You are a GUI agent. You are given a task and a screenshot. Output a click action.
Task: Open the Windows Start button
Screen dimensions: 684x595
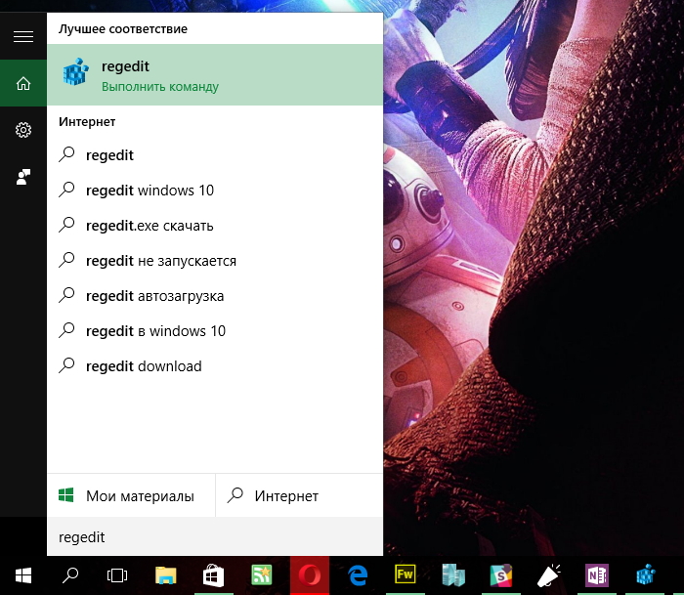pyautogui.click(x=23, y=575)
